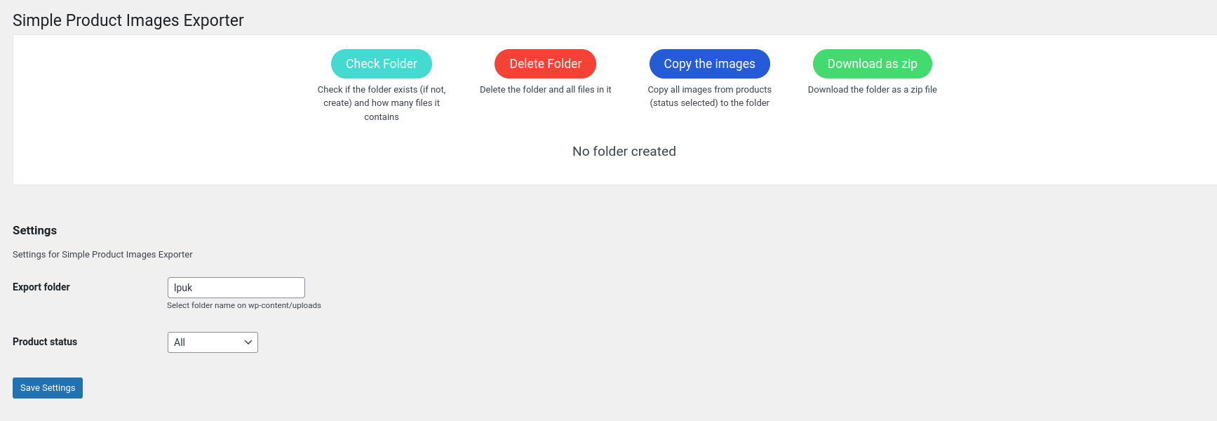Click the chevron arrow in Product status
This screenshot has height=421, width=1217.
(248, 342)
